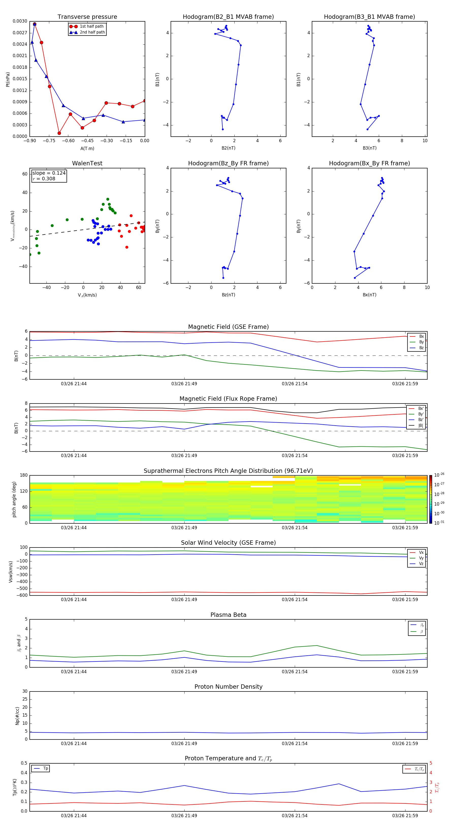
Task: Click the 'Pt(nPa)' y-axis label
Action: (x=8, y=79)
